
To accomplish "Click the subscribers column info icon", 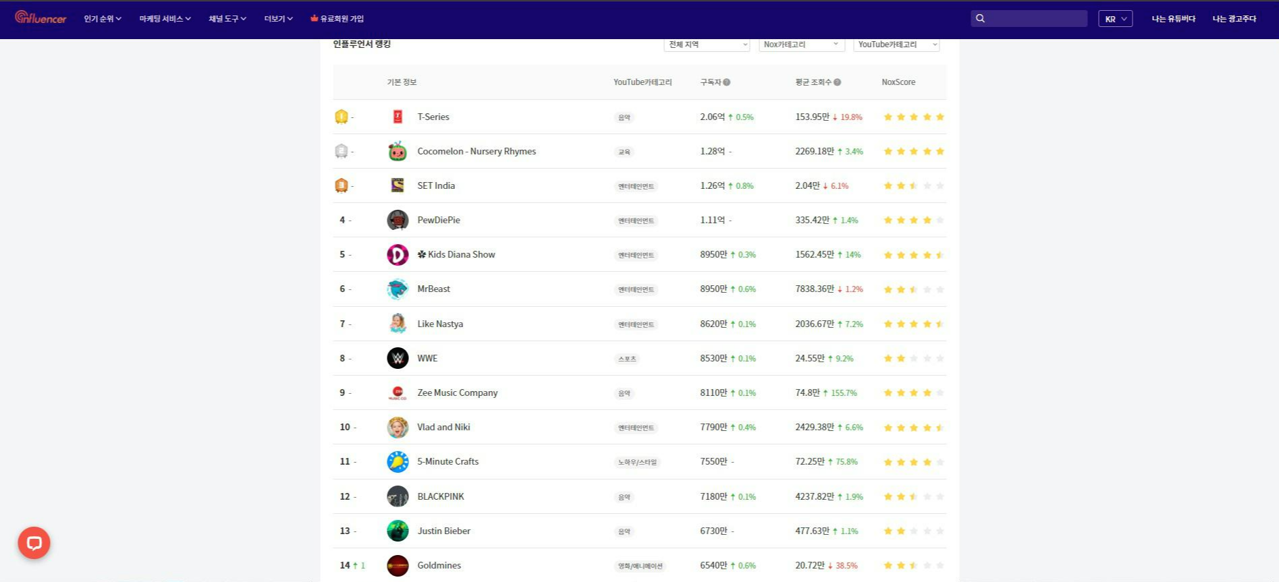I will click(727, 82).
